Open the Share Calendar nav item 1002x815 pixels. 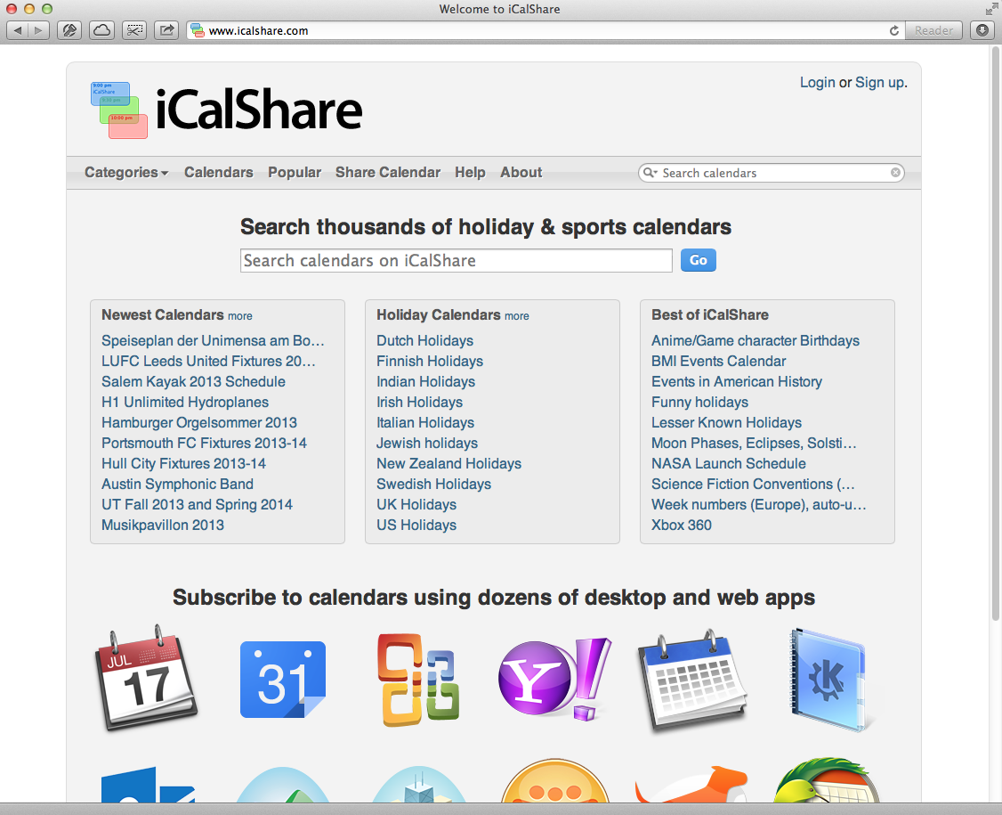[x=388, y=172]
